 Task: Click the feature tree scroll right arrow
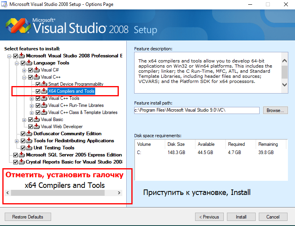[x=119, y=193]
